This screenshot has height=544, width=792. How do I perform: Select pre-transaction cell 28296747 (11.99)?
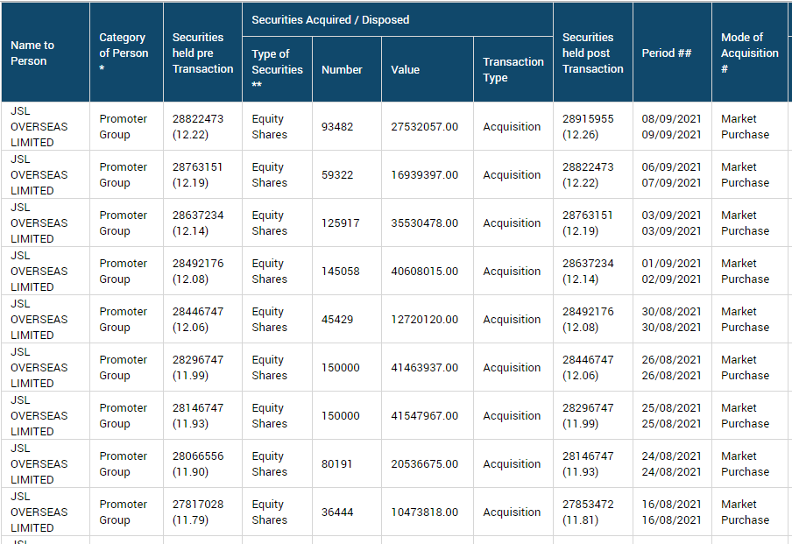[x=202, y=367]
